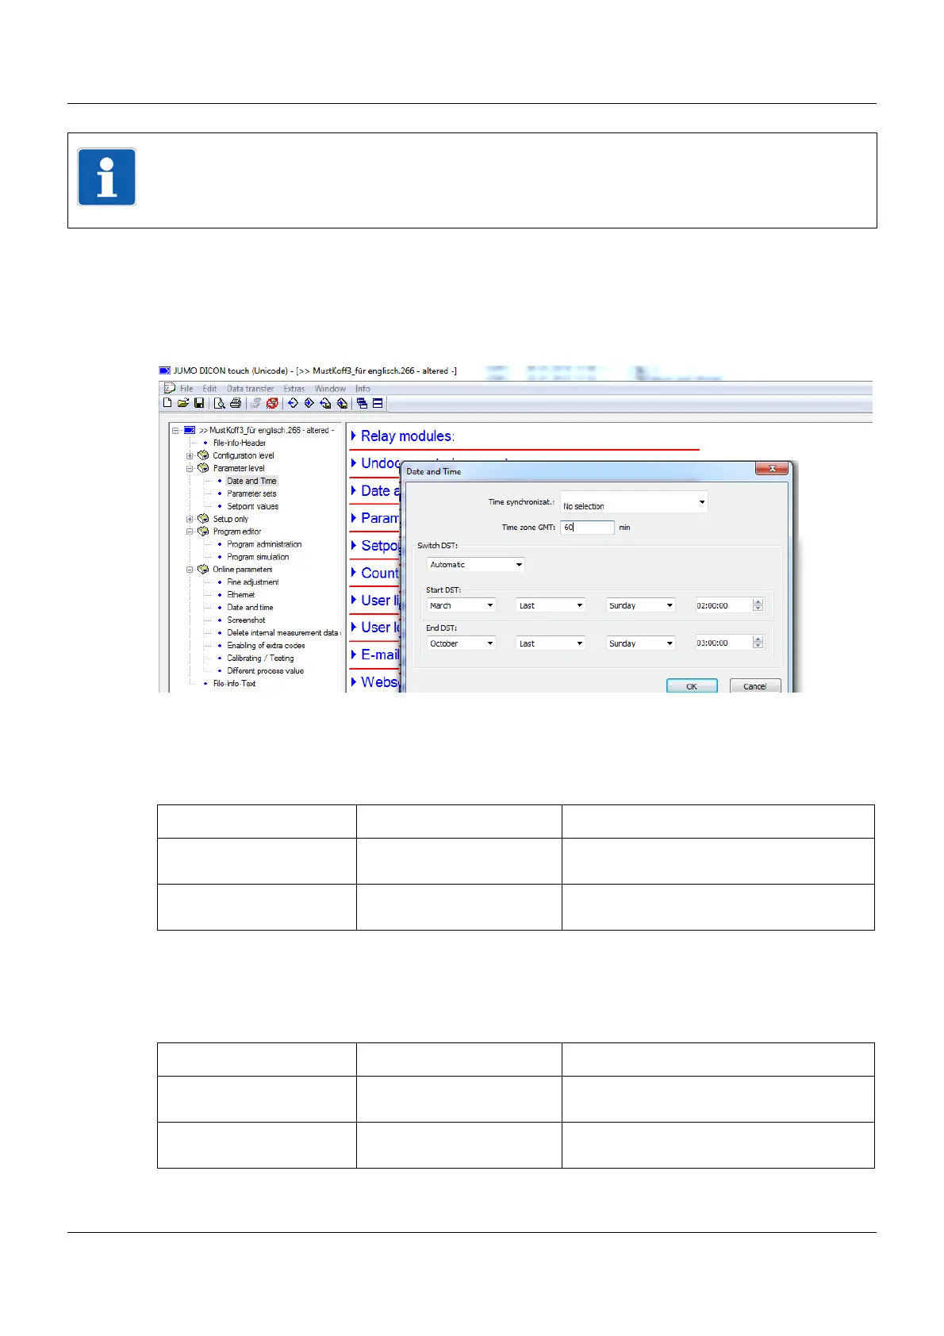Viewport: 944px width, 1336px height.
Task: Click the first blue diamond transfer icon
Action: coord(293,403)
